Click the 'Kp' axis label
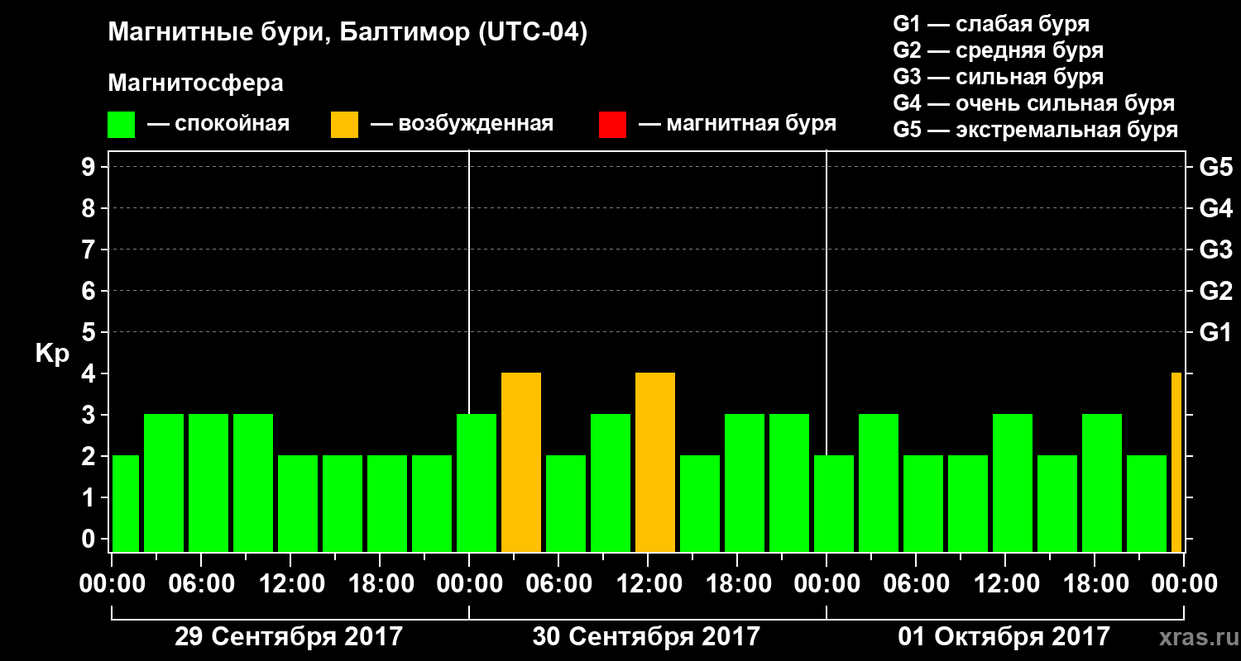Viewport: 1241px width, 661px height. [52, 354]
